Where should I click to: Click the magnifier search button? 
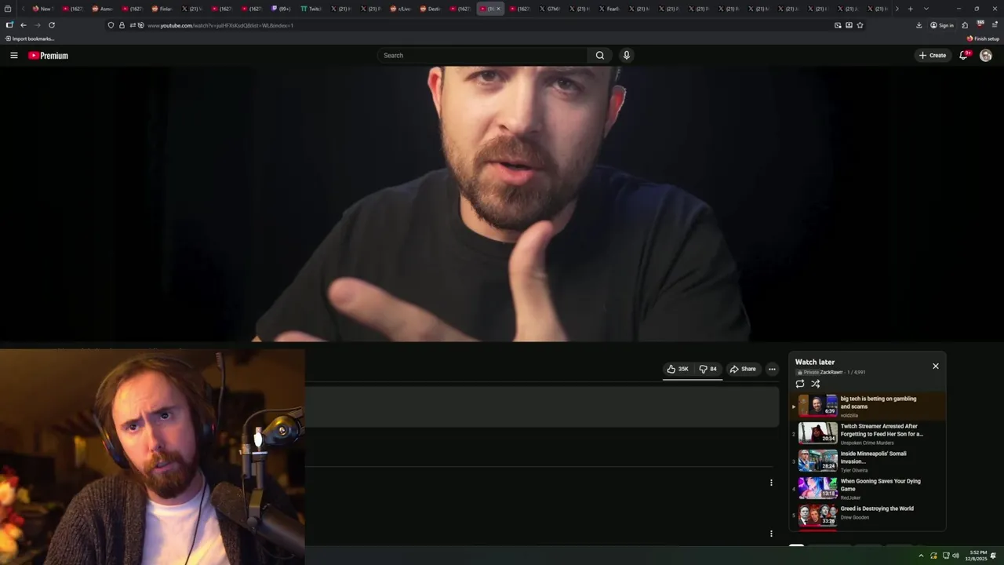(600, 56)
